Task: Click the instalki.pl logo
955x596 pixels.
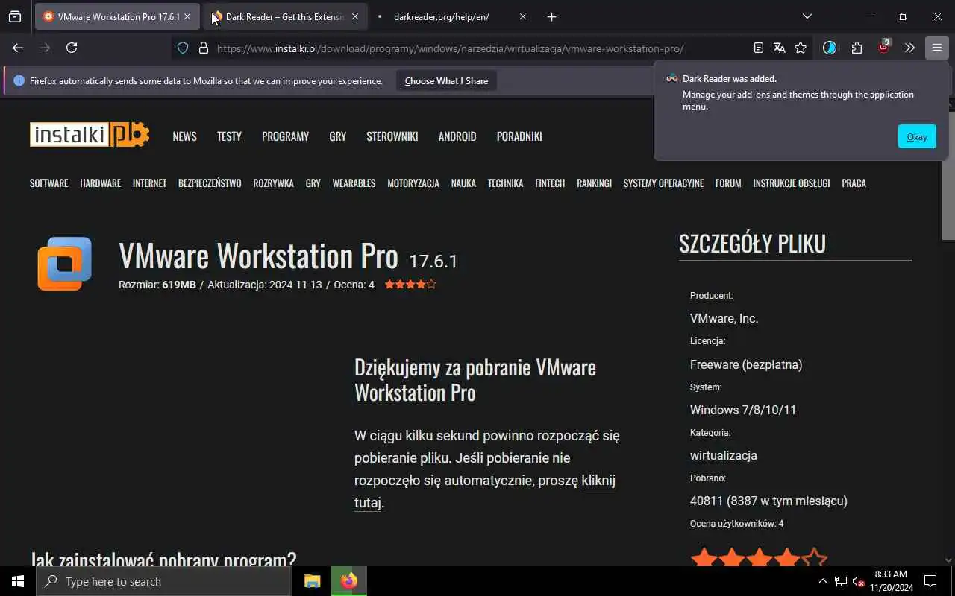Action: [x=90, y=135]
